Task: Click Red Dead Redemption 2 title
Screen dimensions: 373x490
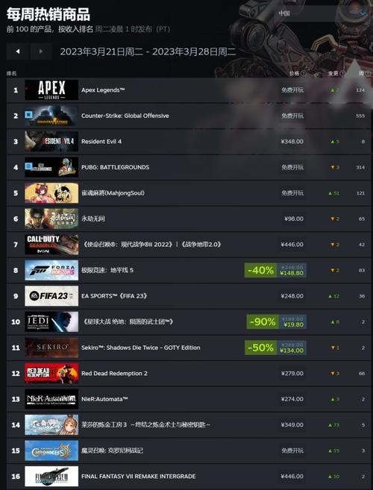Action: (x=114, y=374)
